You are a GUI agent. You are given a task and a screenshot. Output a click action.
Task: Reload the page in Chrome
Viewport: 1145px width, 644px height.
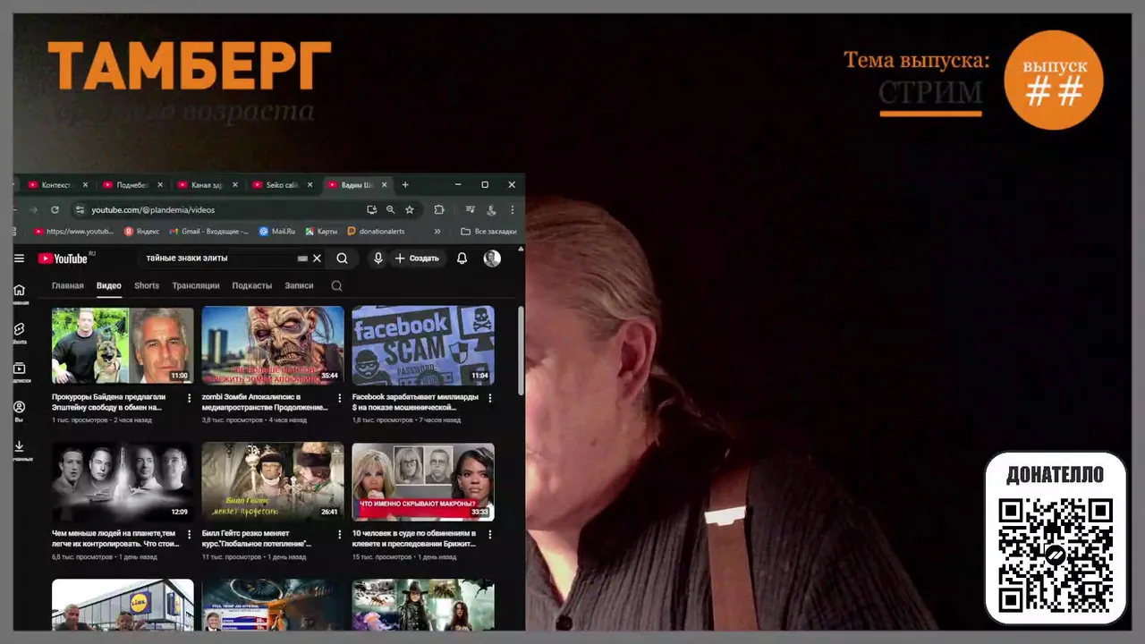point(55,209)
